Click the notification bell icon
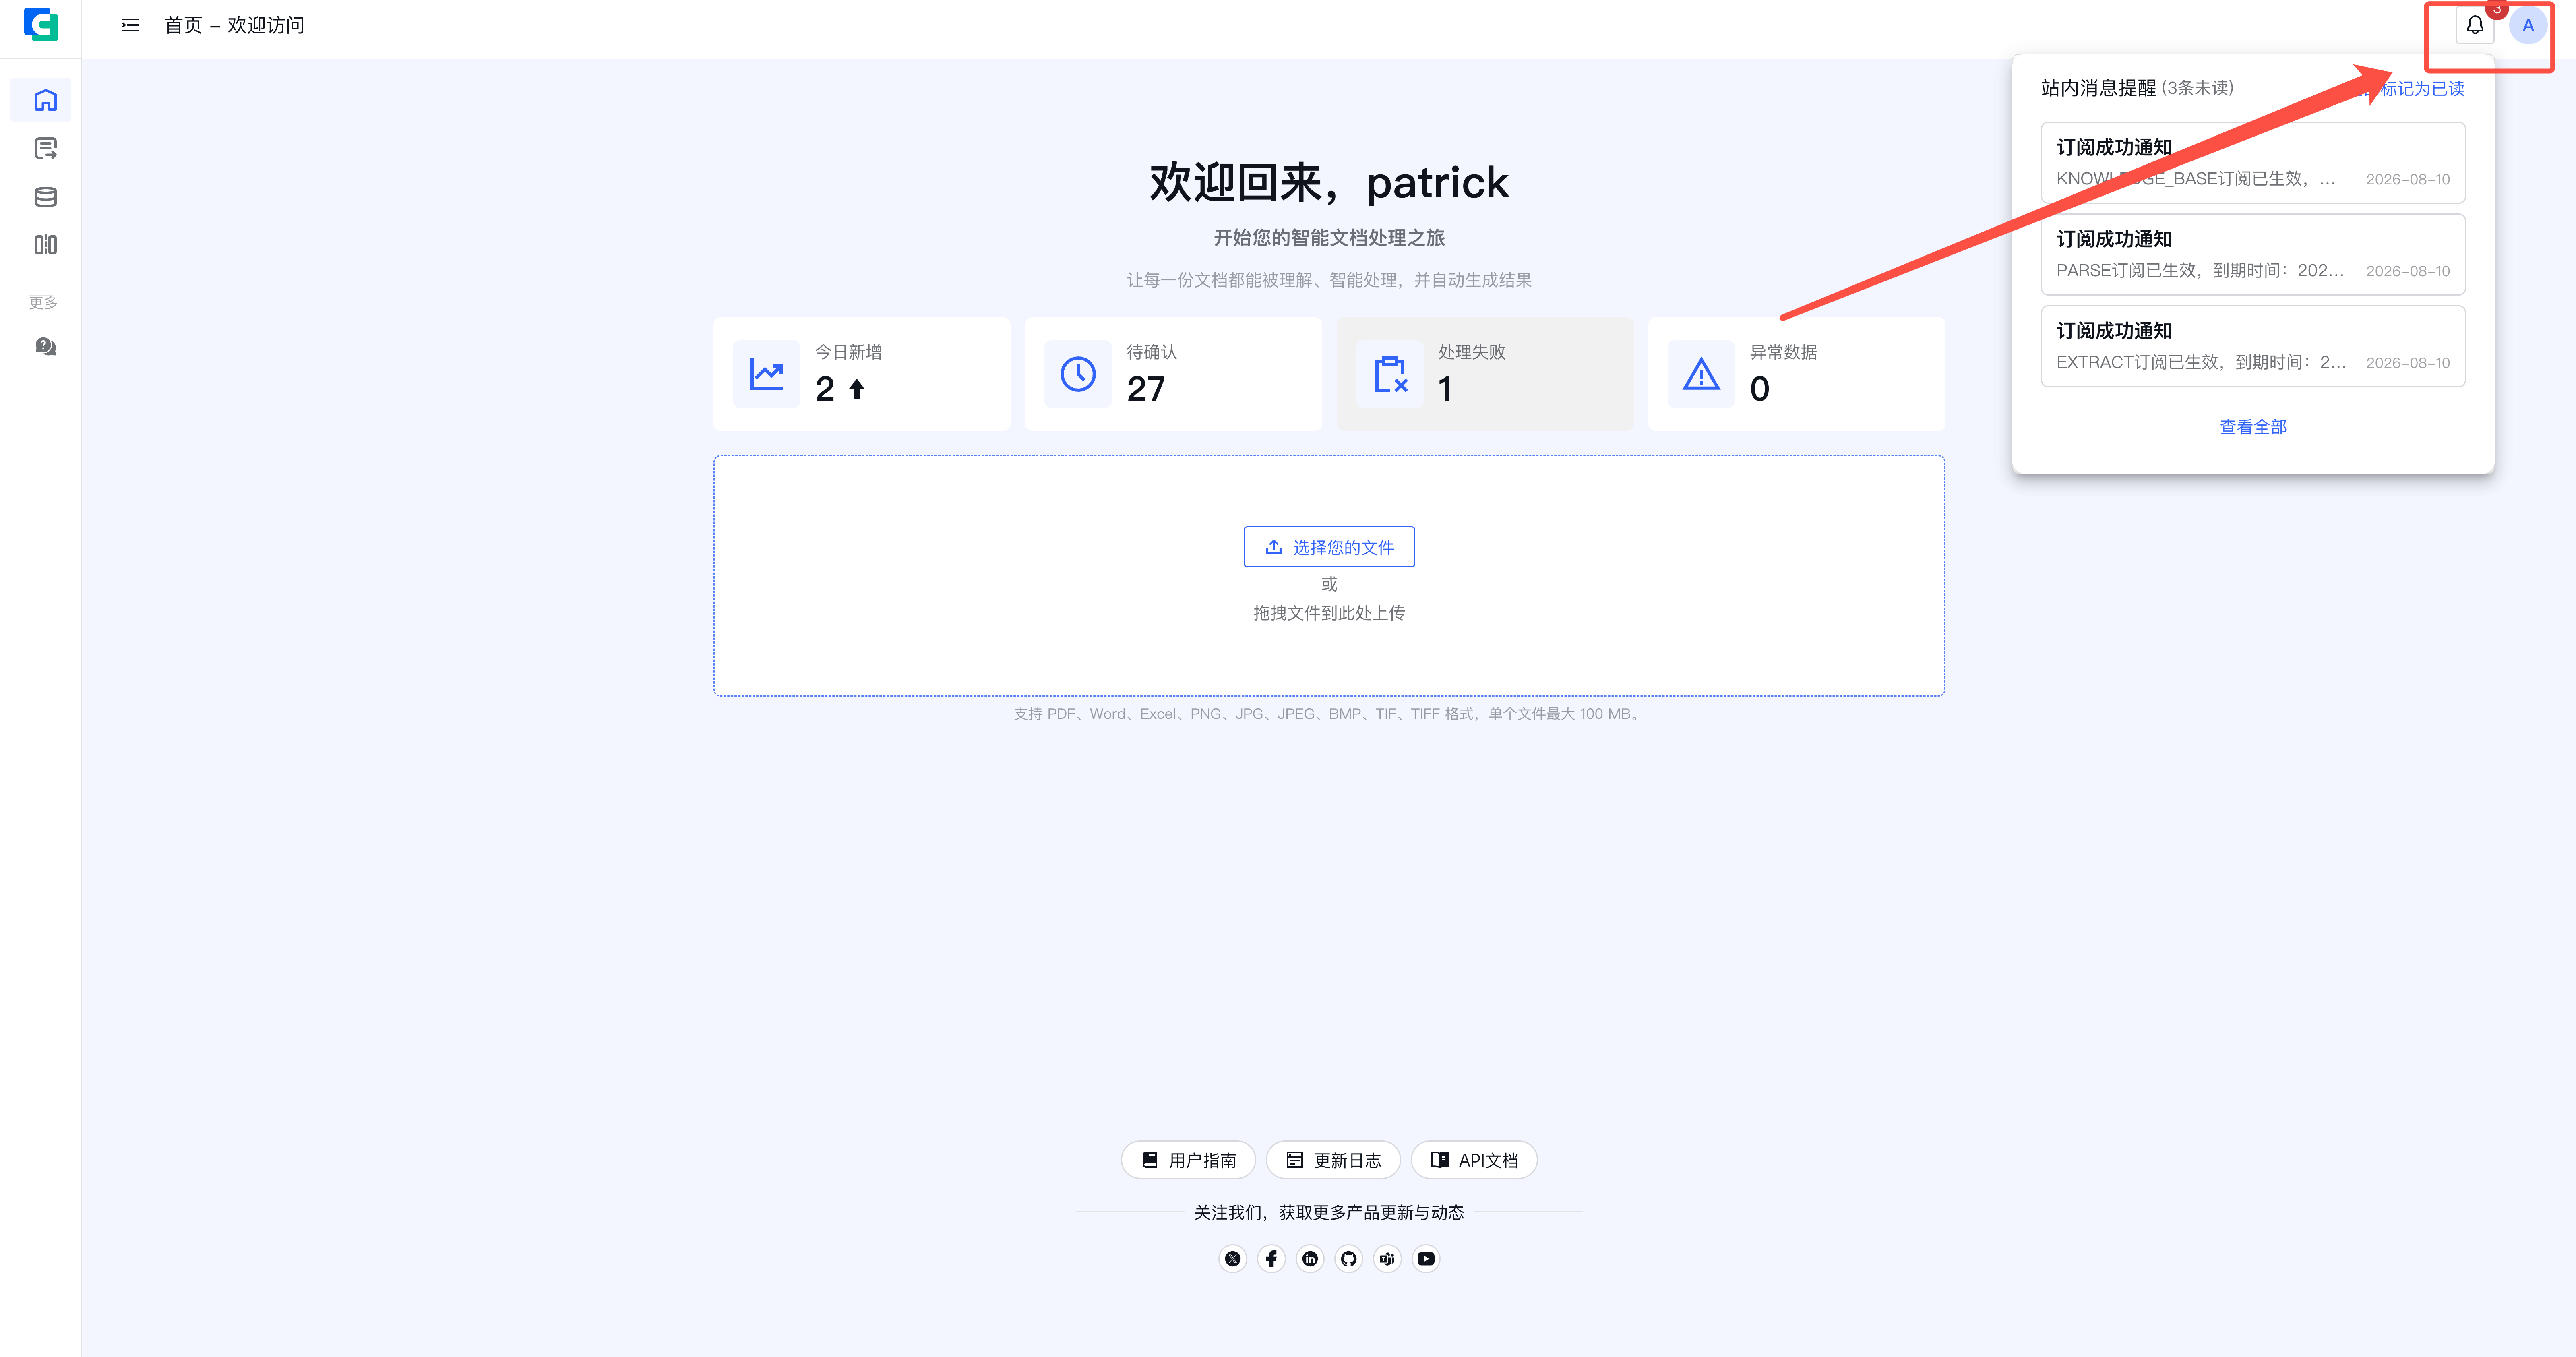 pyautogui.click(x=2475, y=25)
